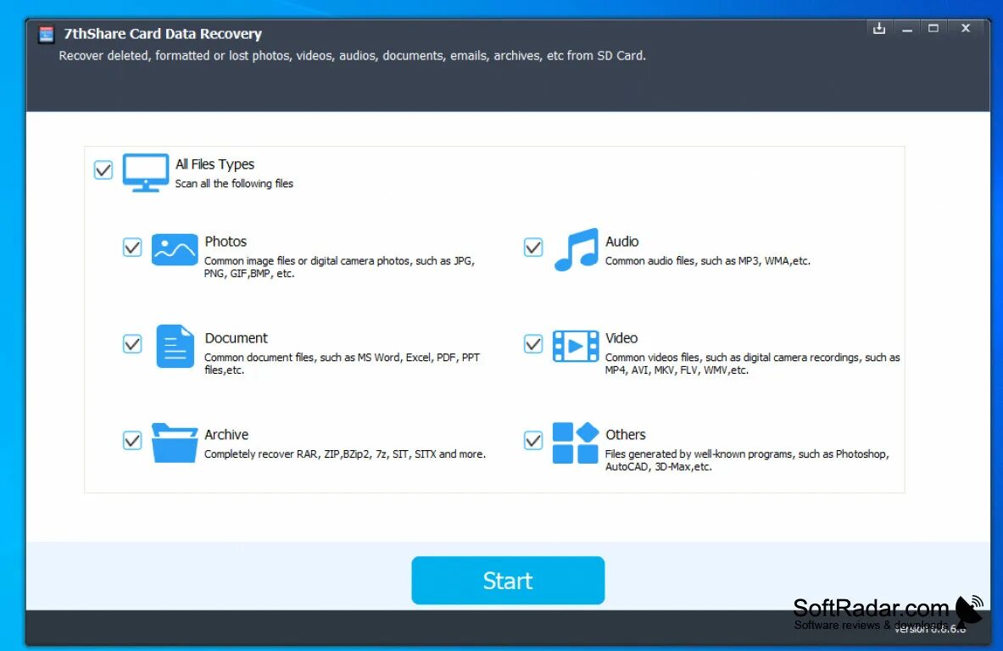Click the '7thShare Card Data Recovery' title

(x=163, y=34)
